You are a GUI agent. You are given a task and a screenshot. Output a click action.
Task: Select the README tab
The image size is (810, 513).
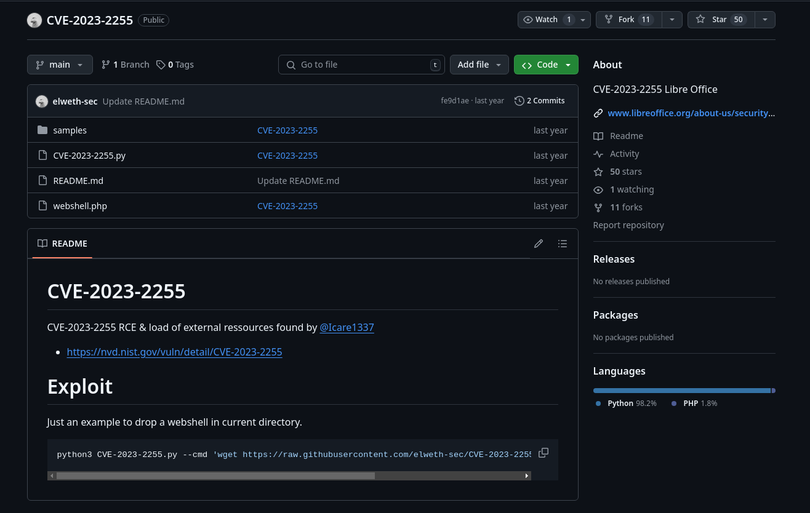62,244
